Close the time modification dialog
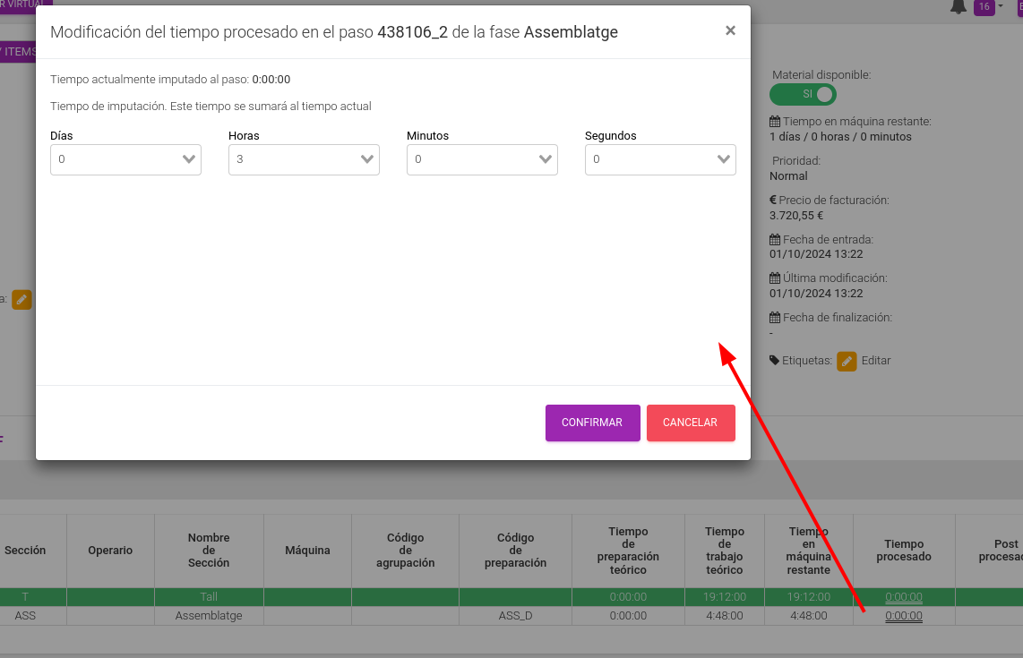This screenshot has height=658, width=1023. point(730,30)
